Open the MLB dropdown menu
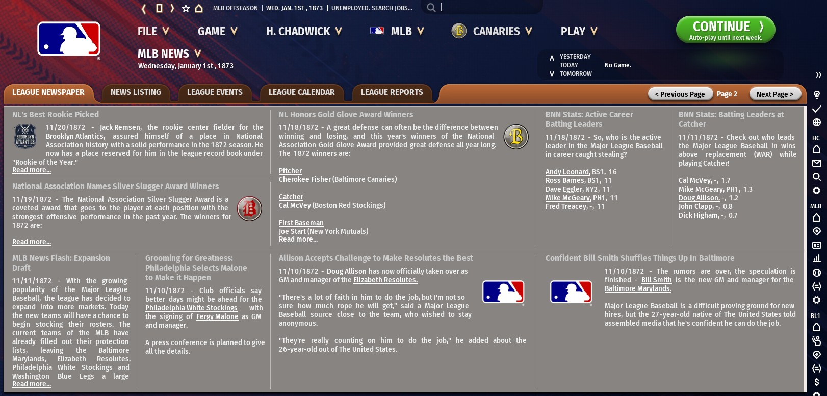Viewport: 827px width, 396px height. coord(397,31)
